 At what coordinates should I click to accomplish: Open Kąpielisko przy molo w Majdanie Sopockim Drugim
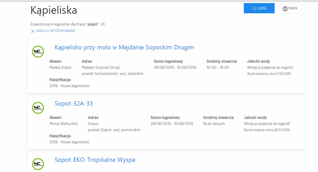[x=124, y=47]
